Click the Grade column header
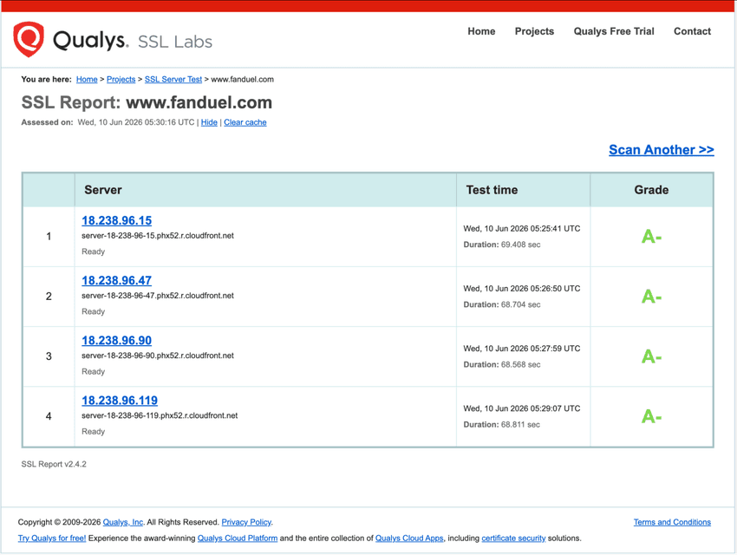737x555 pixels. pos(651,190)
